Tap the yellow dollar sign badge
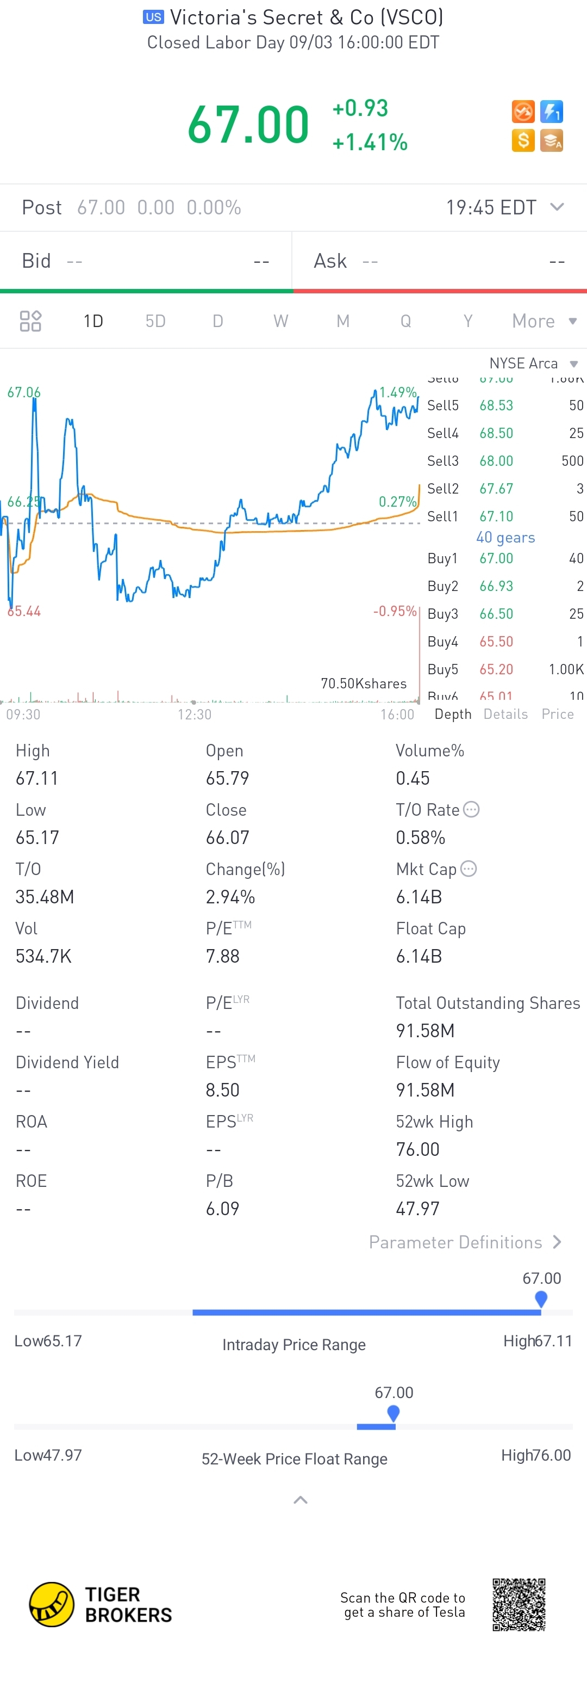Screen dimensions: 587x1687 pos(523,140)
